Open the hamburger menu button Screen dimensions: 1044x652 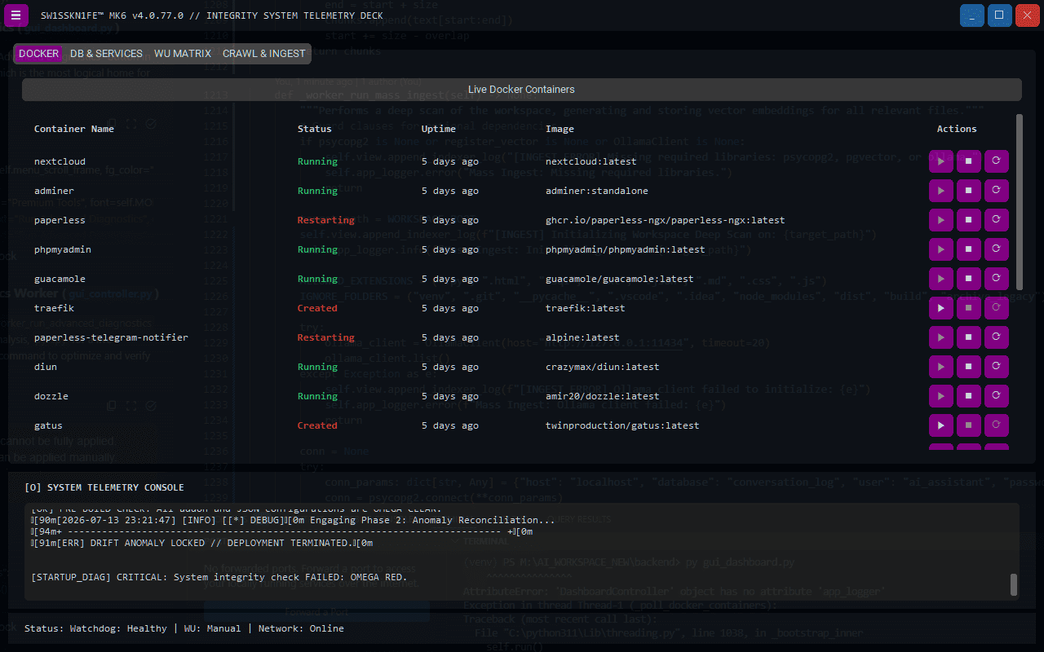click(x=15, y=15)
